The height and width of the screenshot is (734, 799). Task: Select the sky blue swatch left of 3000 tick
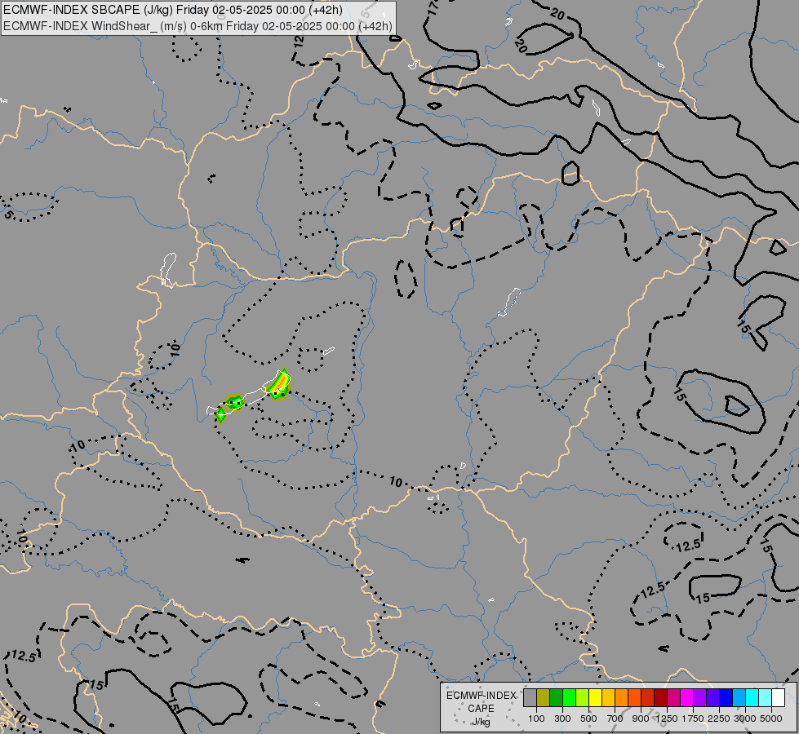(739, 697)
